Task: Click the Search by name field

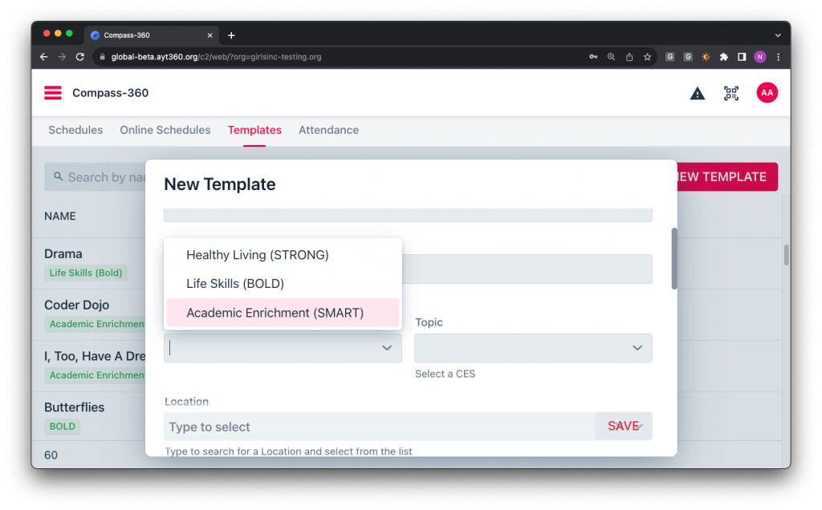Action: point(95,177)
